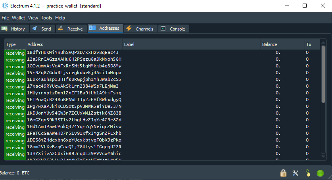Image resolution: width=332 pixels, height=180 pixels.
Task: Switch to the Channels tab
Action: 141,29
